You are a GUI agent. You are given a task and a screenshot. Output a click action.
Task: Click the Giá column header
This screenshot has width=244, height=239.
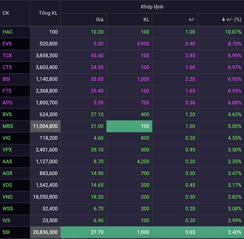100,20
